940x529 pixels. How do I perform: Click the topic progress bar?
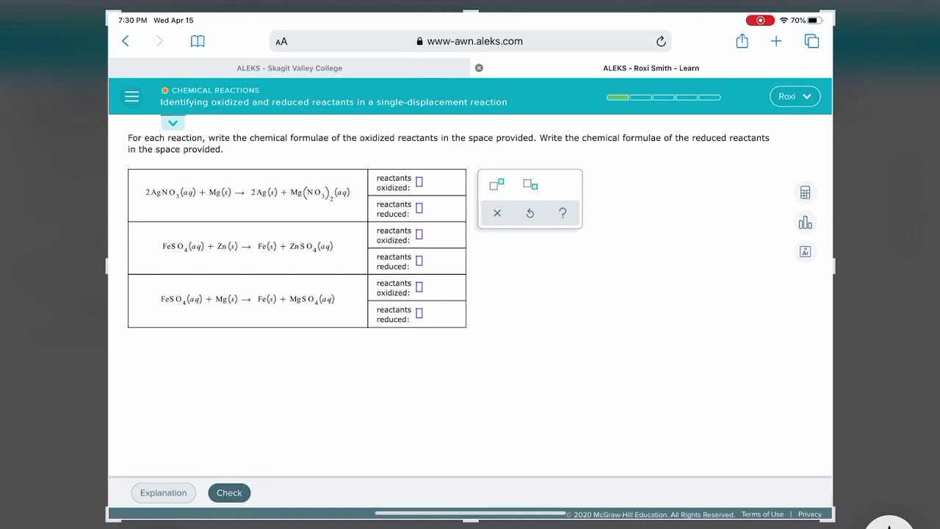[663, 97]
